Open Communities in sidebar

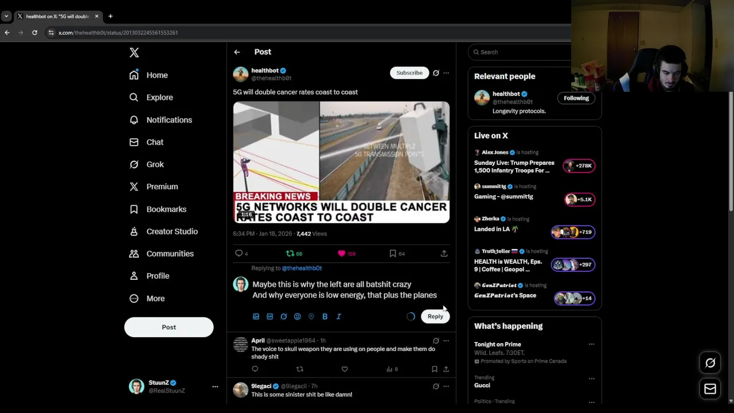click(161, 254)
